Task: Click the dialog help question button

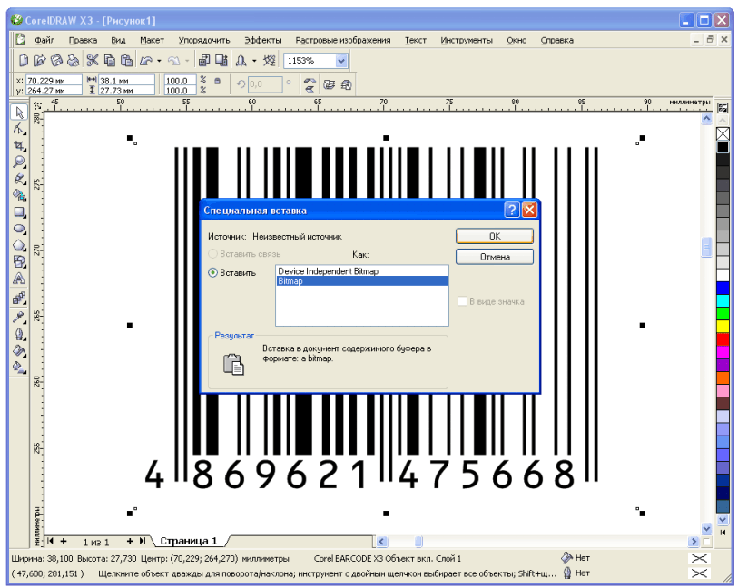Action: click(512, 210)
